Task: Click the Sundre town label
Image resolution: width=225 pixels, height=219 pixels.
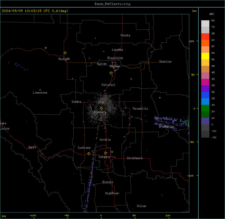Action: [x=76, y=102]
